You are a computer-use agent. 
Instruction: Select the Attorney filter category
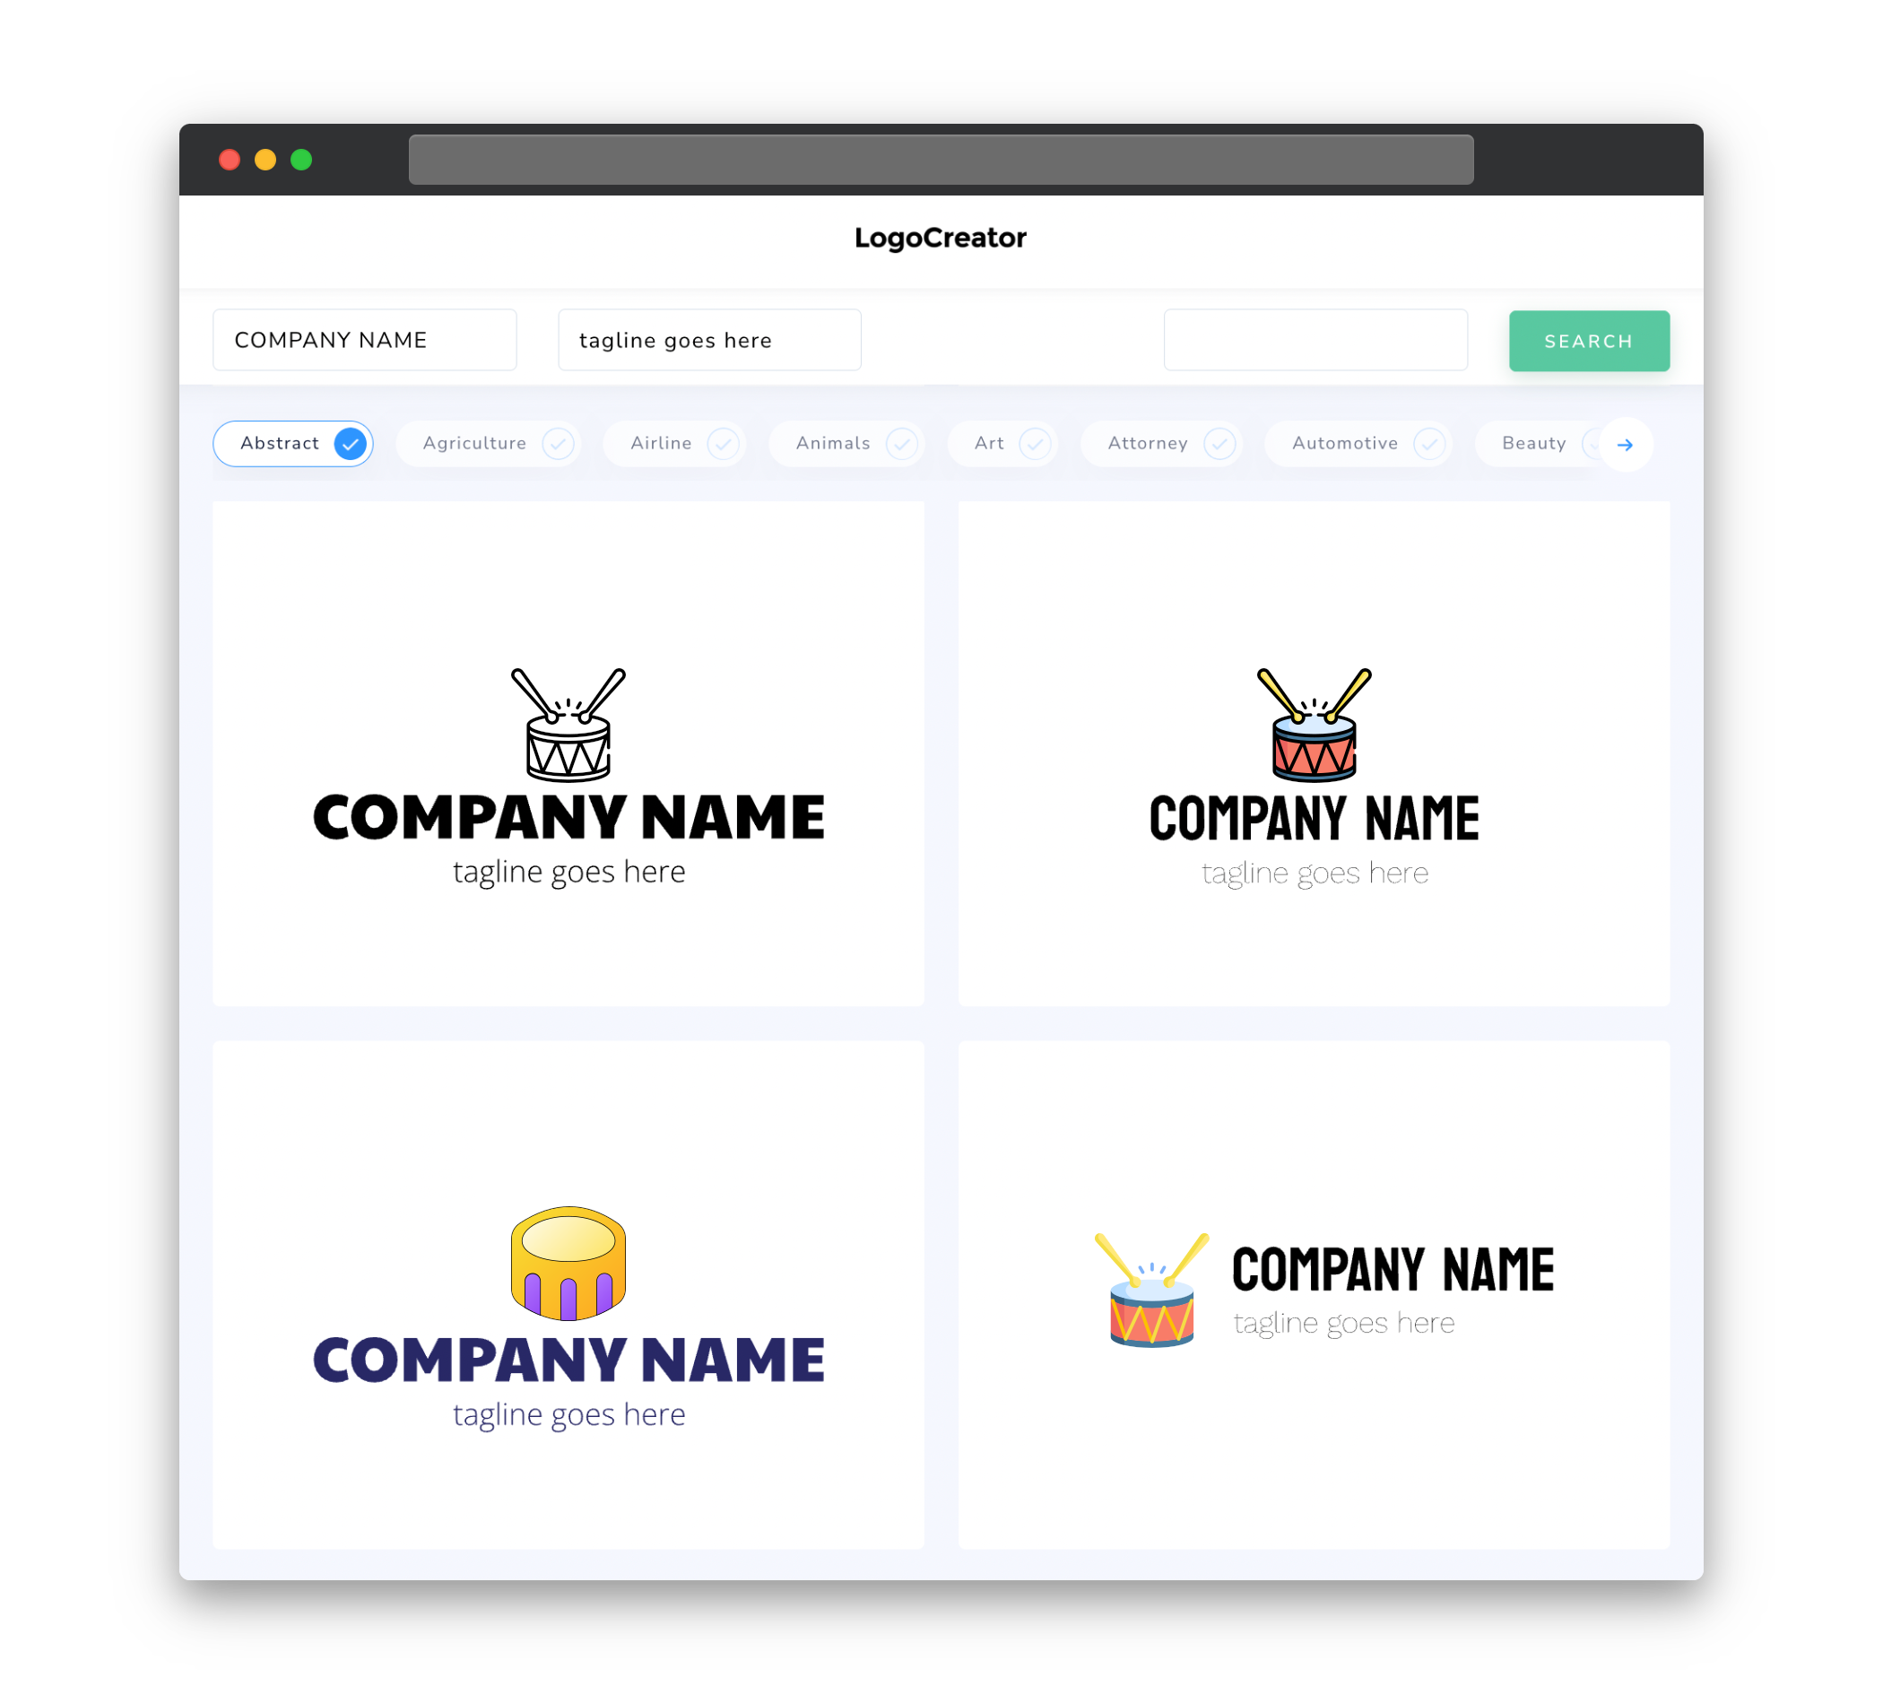(1165, 443)
